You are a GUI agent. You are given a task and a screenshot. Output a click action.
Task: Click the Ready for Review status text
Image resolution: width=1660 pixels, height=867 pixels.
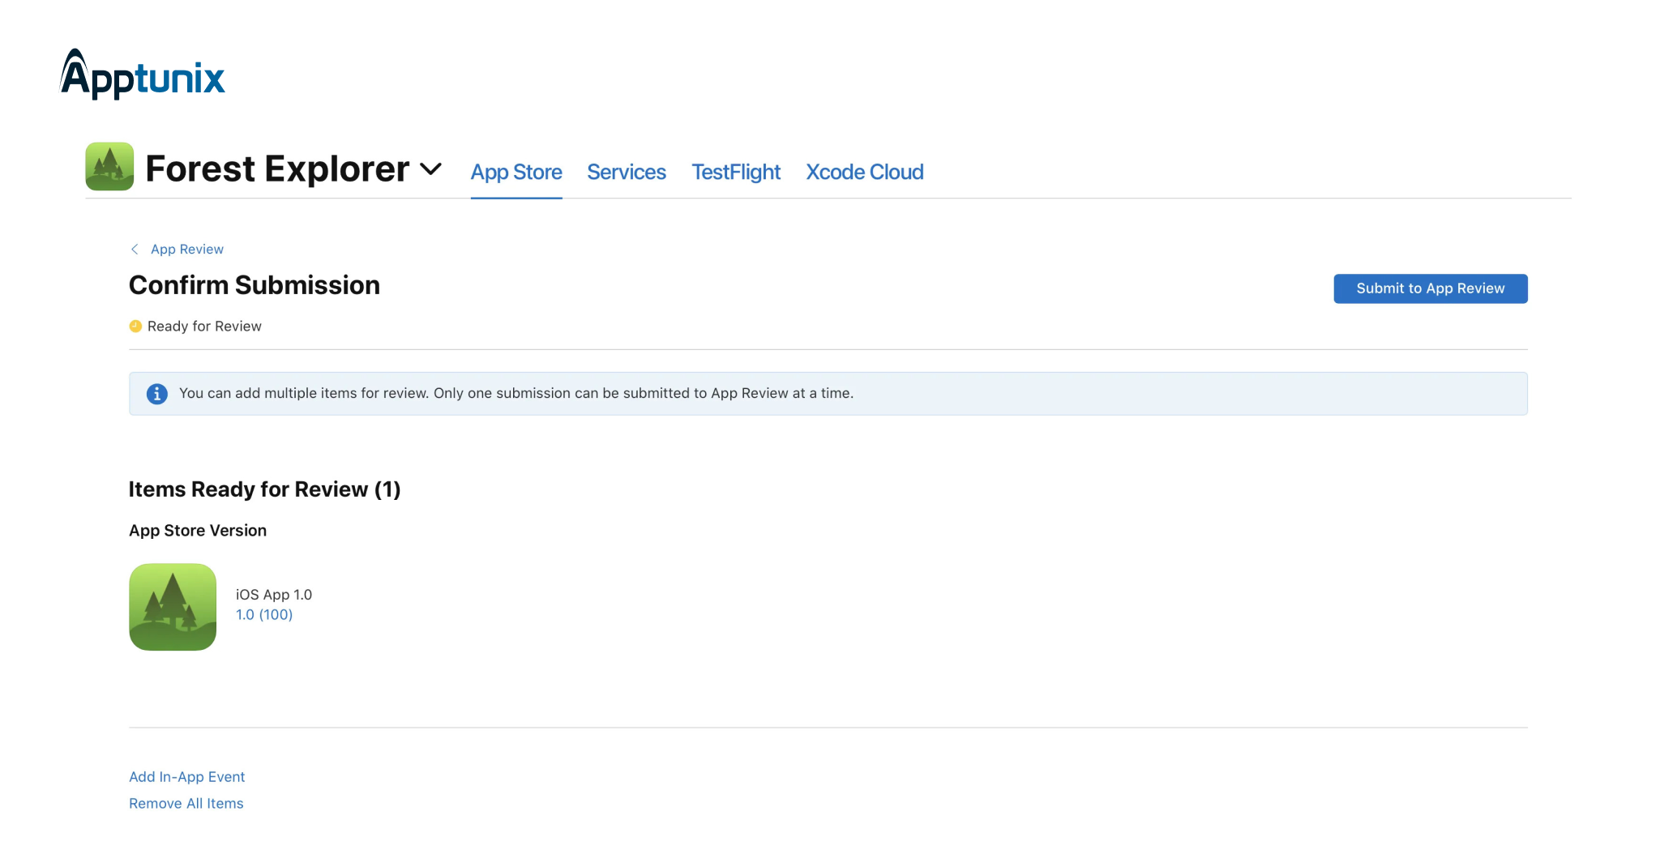point(204,326)
